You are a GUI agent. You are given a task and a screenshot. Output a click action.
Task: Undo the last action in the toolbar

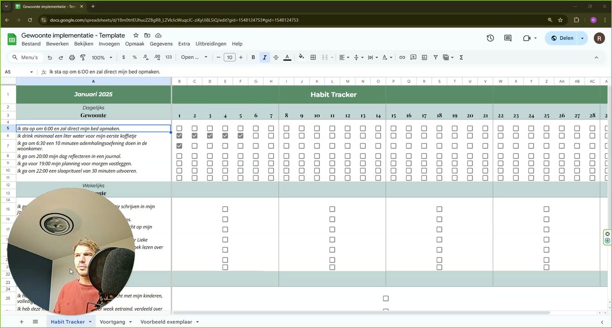coord(50,57)
